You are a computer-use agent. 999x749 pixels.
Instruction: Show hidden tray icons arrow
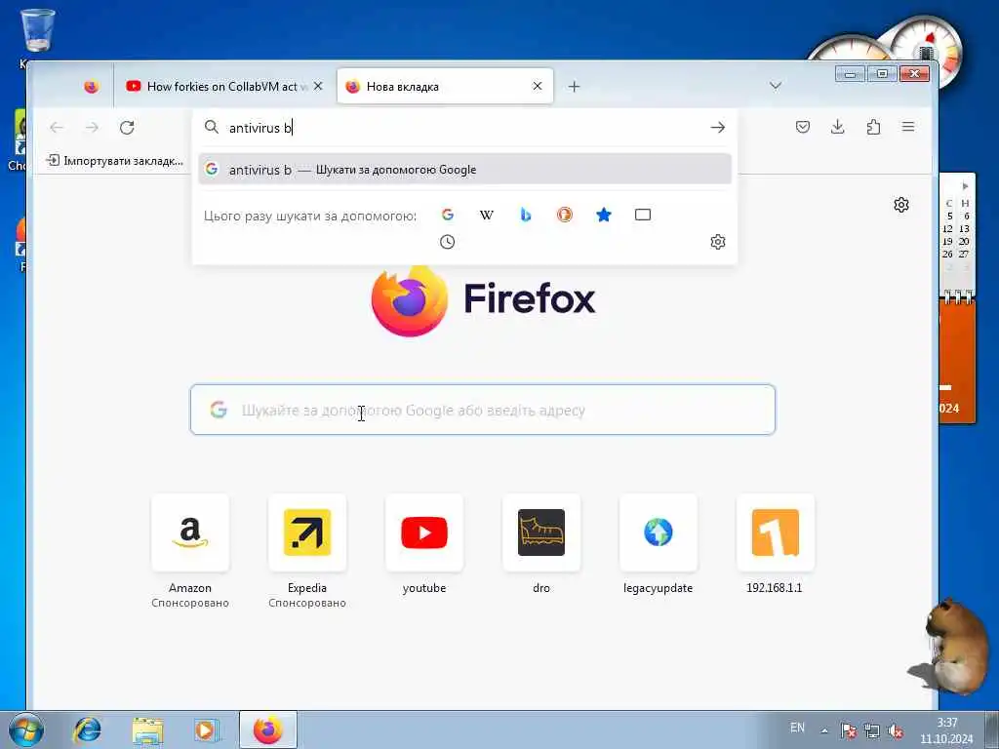[824, 730]
